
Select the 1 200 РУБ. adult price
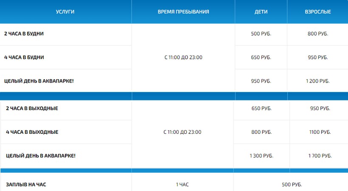318,81
